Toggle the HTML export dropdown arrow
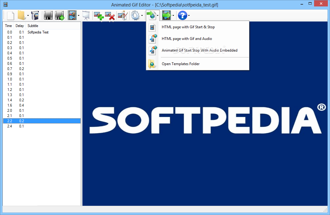Screen dimensions: 330x215 157,15
